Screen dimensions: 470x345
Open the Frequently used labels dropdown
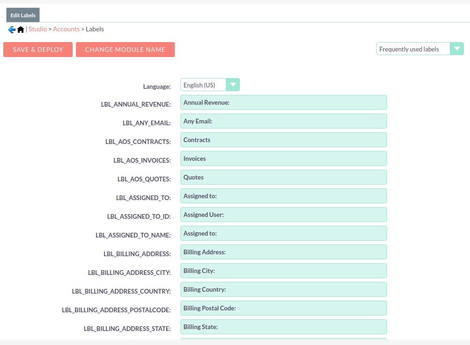[x=419, y=49]
